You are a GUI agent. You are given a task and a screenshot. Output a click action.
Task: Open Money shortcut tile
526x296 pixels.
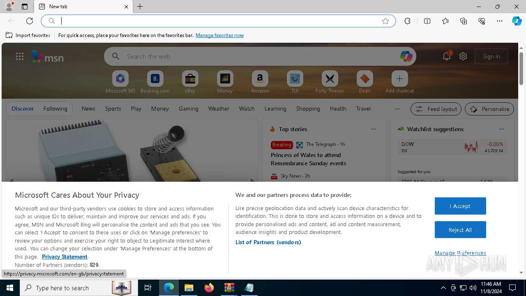pyautogui.click(x=225, y=82)
